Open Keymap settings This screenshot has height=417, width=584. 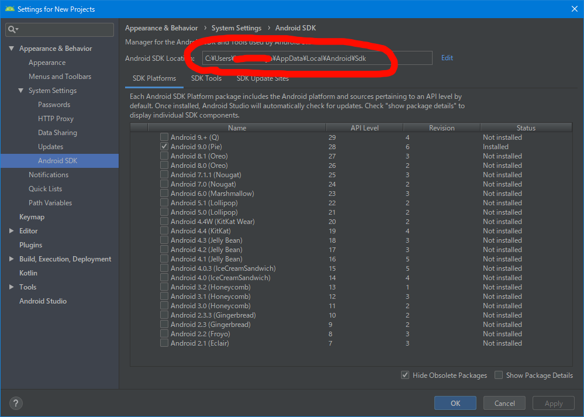(x=32, y=217)
